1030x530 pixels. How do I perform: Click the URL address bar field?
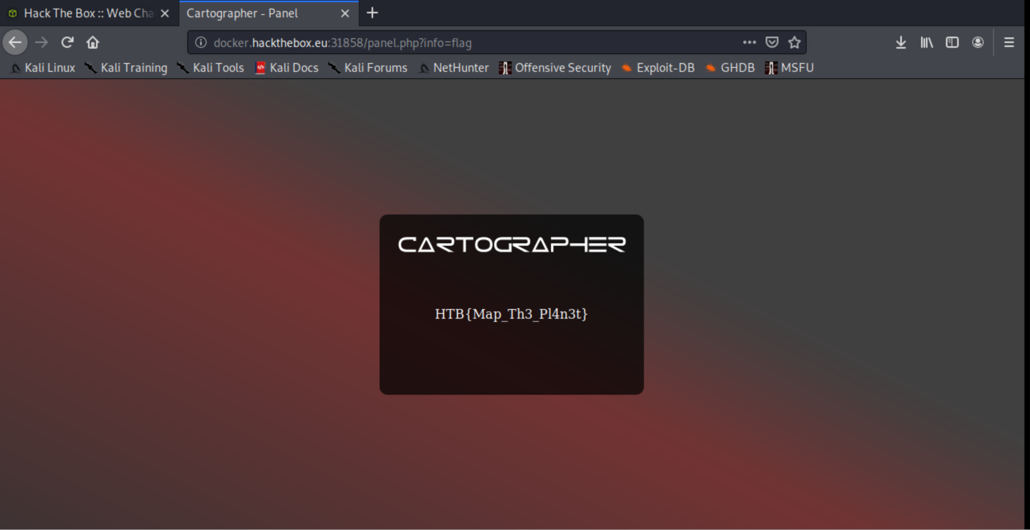tap(469, 43)
